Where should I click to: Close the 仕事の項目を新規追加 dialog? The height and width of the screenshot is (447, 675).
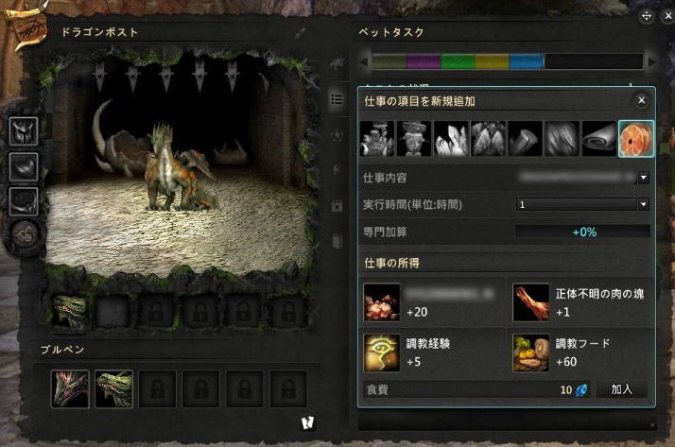pyautogui.click(x=641, y=101)
